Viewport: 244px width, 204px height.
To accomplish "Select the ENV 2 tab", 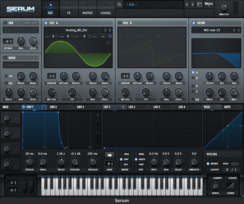I will [x=61, y=107].
